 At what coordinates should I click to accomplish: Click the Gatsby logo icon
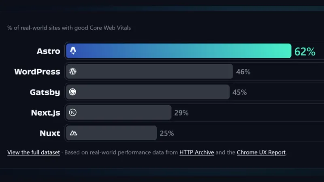pos(73,92)
